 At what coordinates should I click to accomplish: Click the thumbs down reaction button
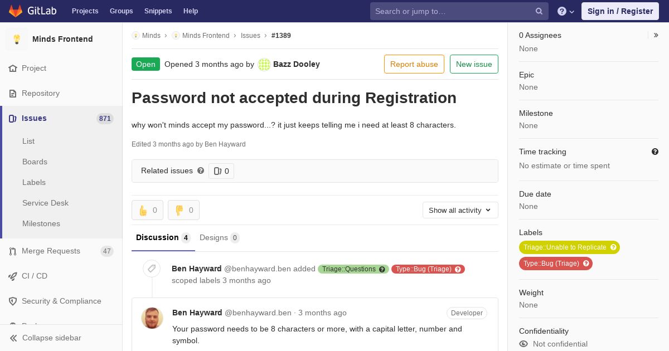(x=183, y=210)
